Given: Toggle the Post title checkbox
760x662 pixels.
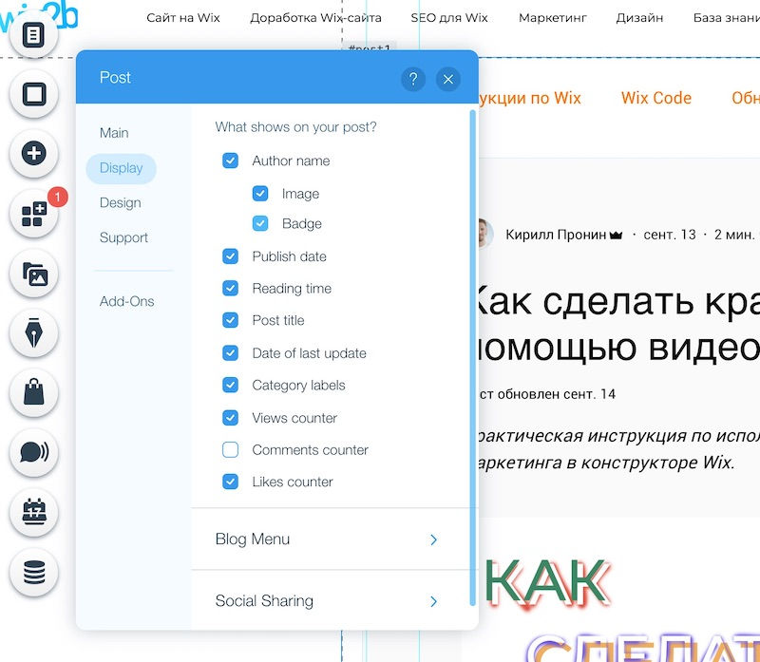Looking at the screenshot, I should tap(230, 320).
